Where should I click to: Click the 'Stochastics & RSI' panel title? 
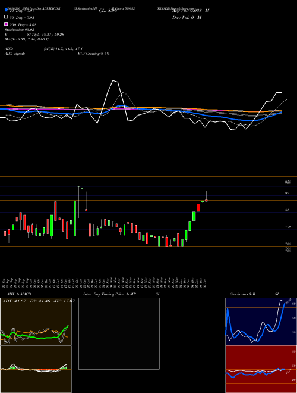click(254, 294)
